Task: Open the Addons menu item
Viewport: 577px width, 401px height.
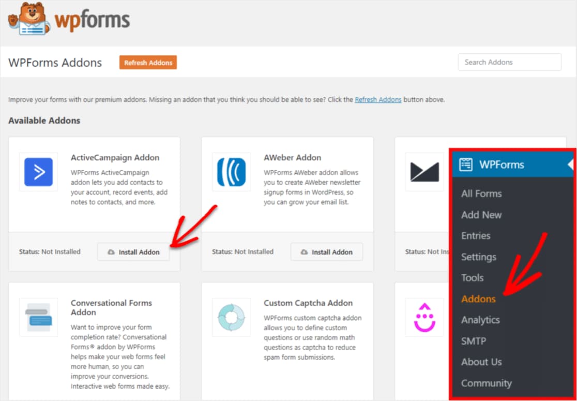Action: click(478, 299)
